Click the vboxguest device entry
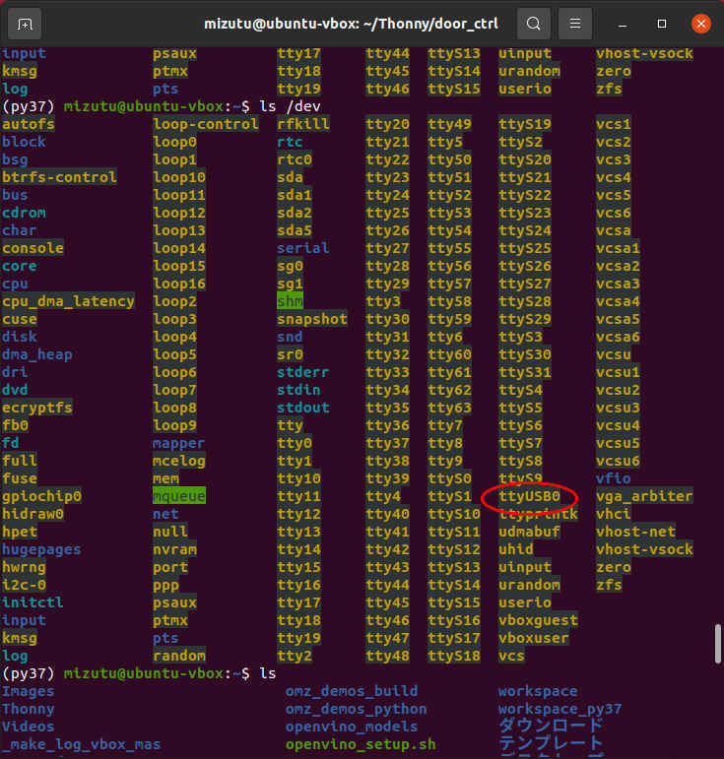724x759 pixels. [538, 620]
